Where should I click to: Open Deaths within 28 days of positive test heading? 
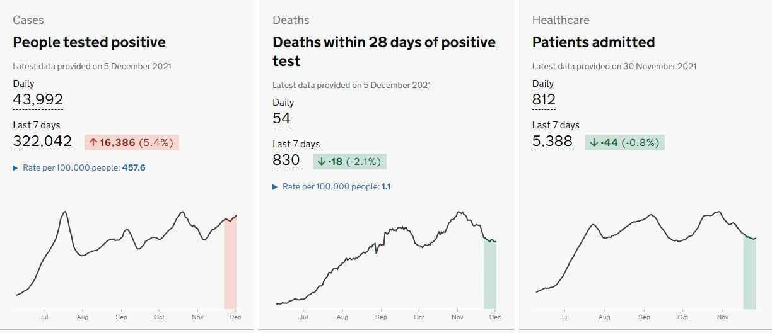384,52
